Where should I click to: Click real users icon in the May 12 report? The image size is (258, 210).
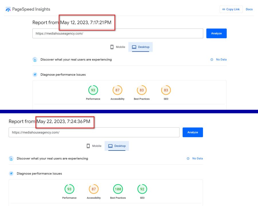point(35,60)
